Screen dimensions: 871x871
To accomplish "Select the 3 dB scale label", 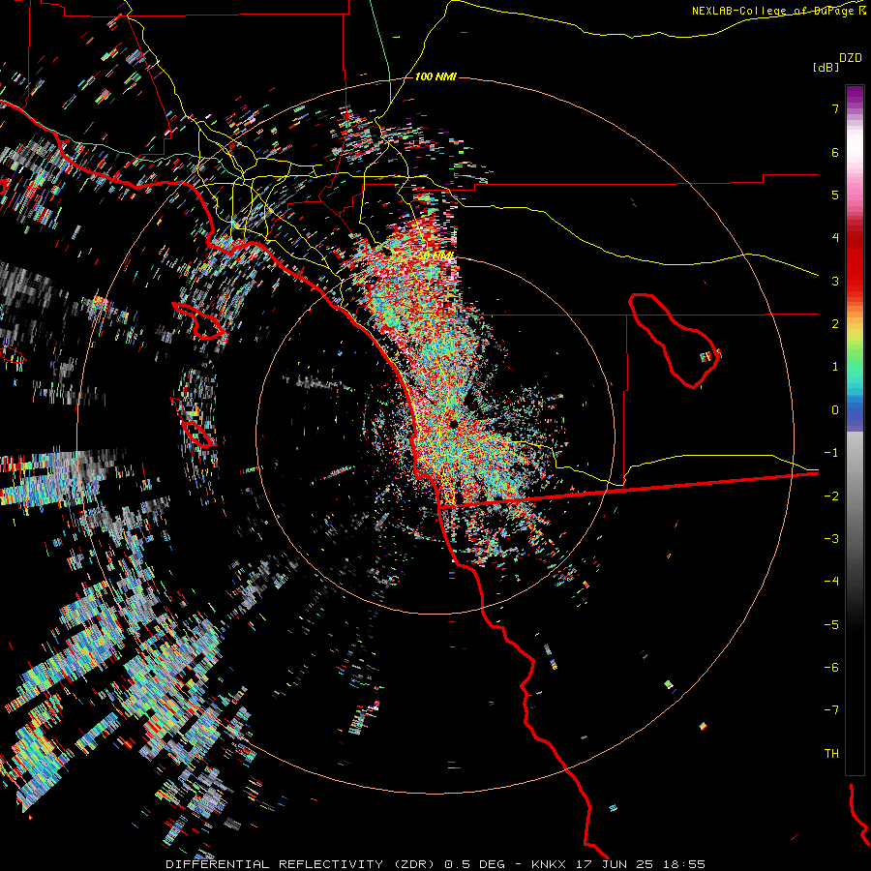I will point(835,281).
